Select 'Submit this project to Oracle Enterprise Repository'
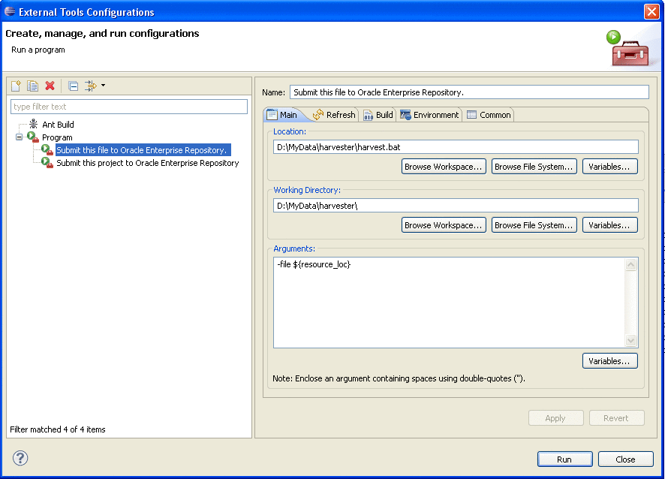The image size is (665, 479). [148, 163]
